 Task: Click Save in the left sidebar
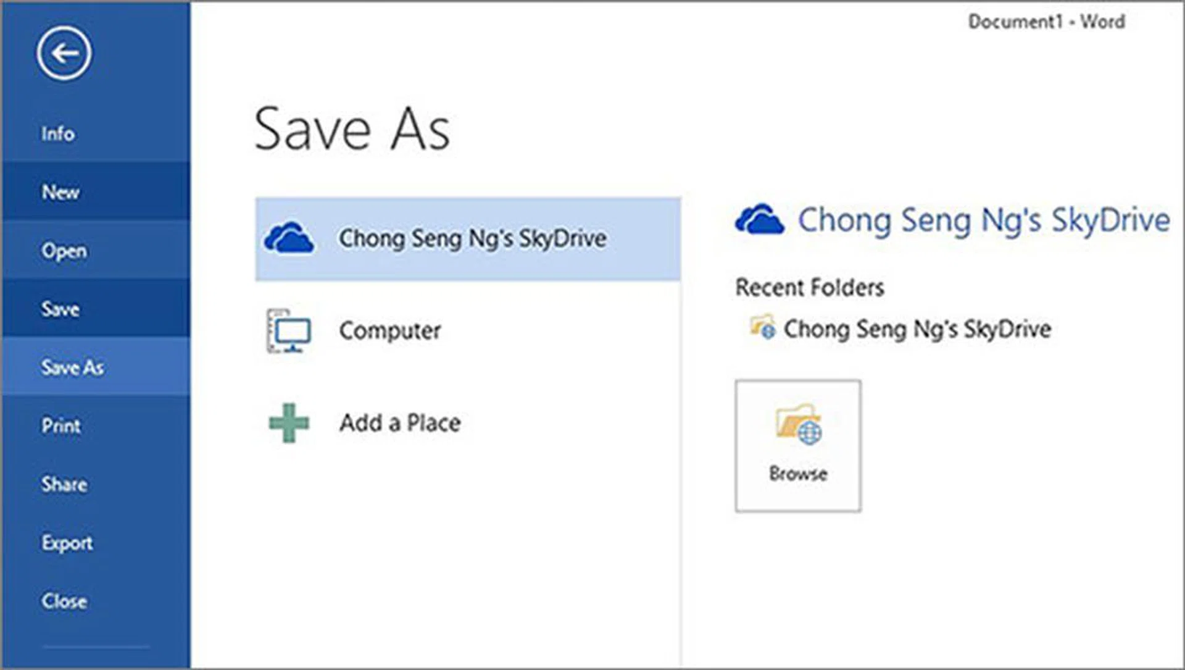tap(60, 309)
